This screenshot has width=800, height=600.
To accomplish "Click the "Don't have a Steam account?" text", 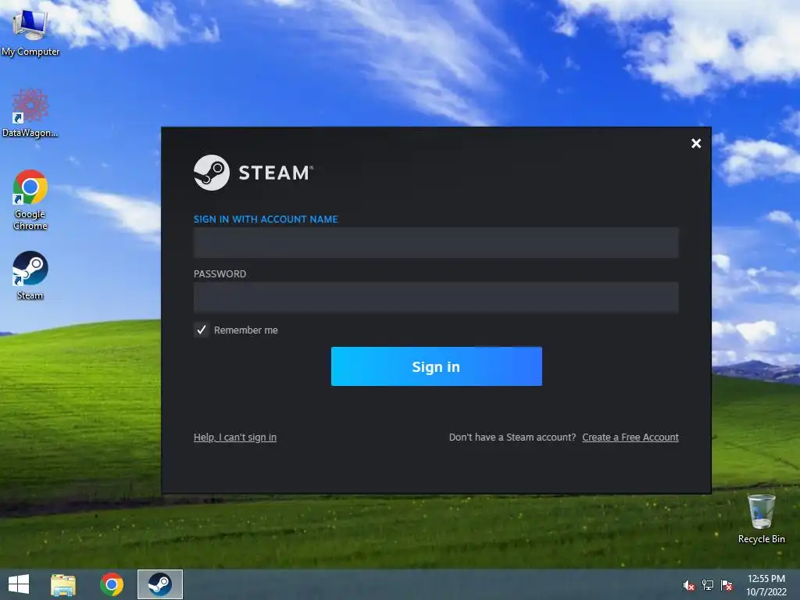I will point(512,437).
